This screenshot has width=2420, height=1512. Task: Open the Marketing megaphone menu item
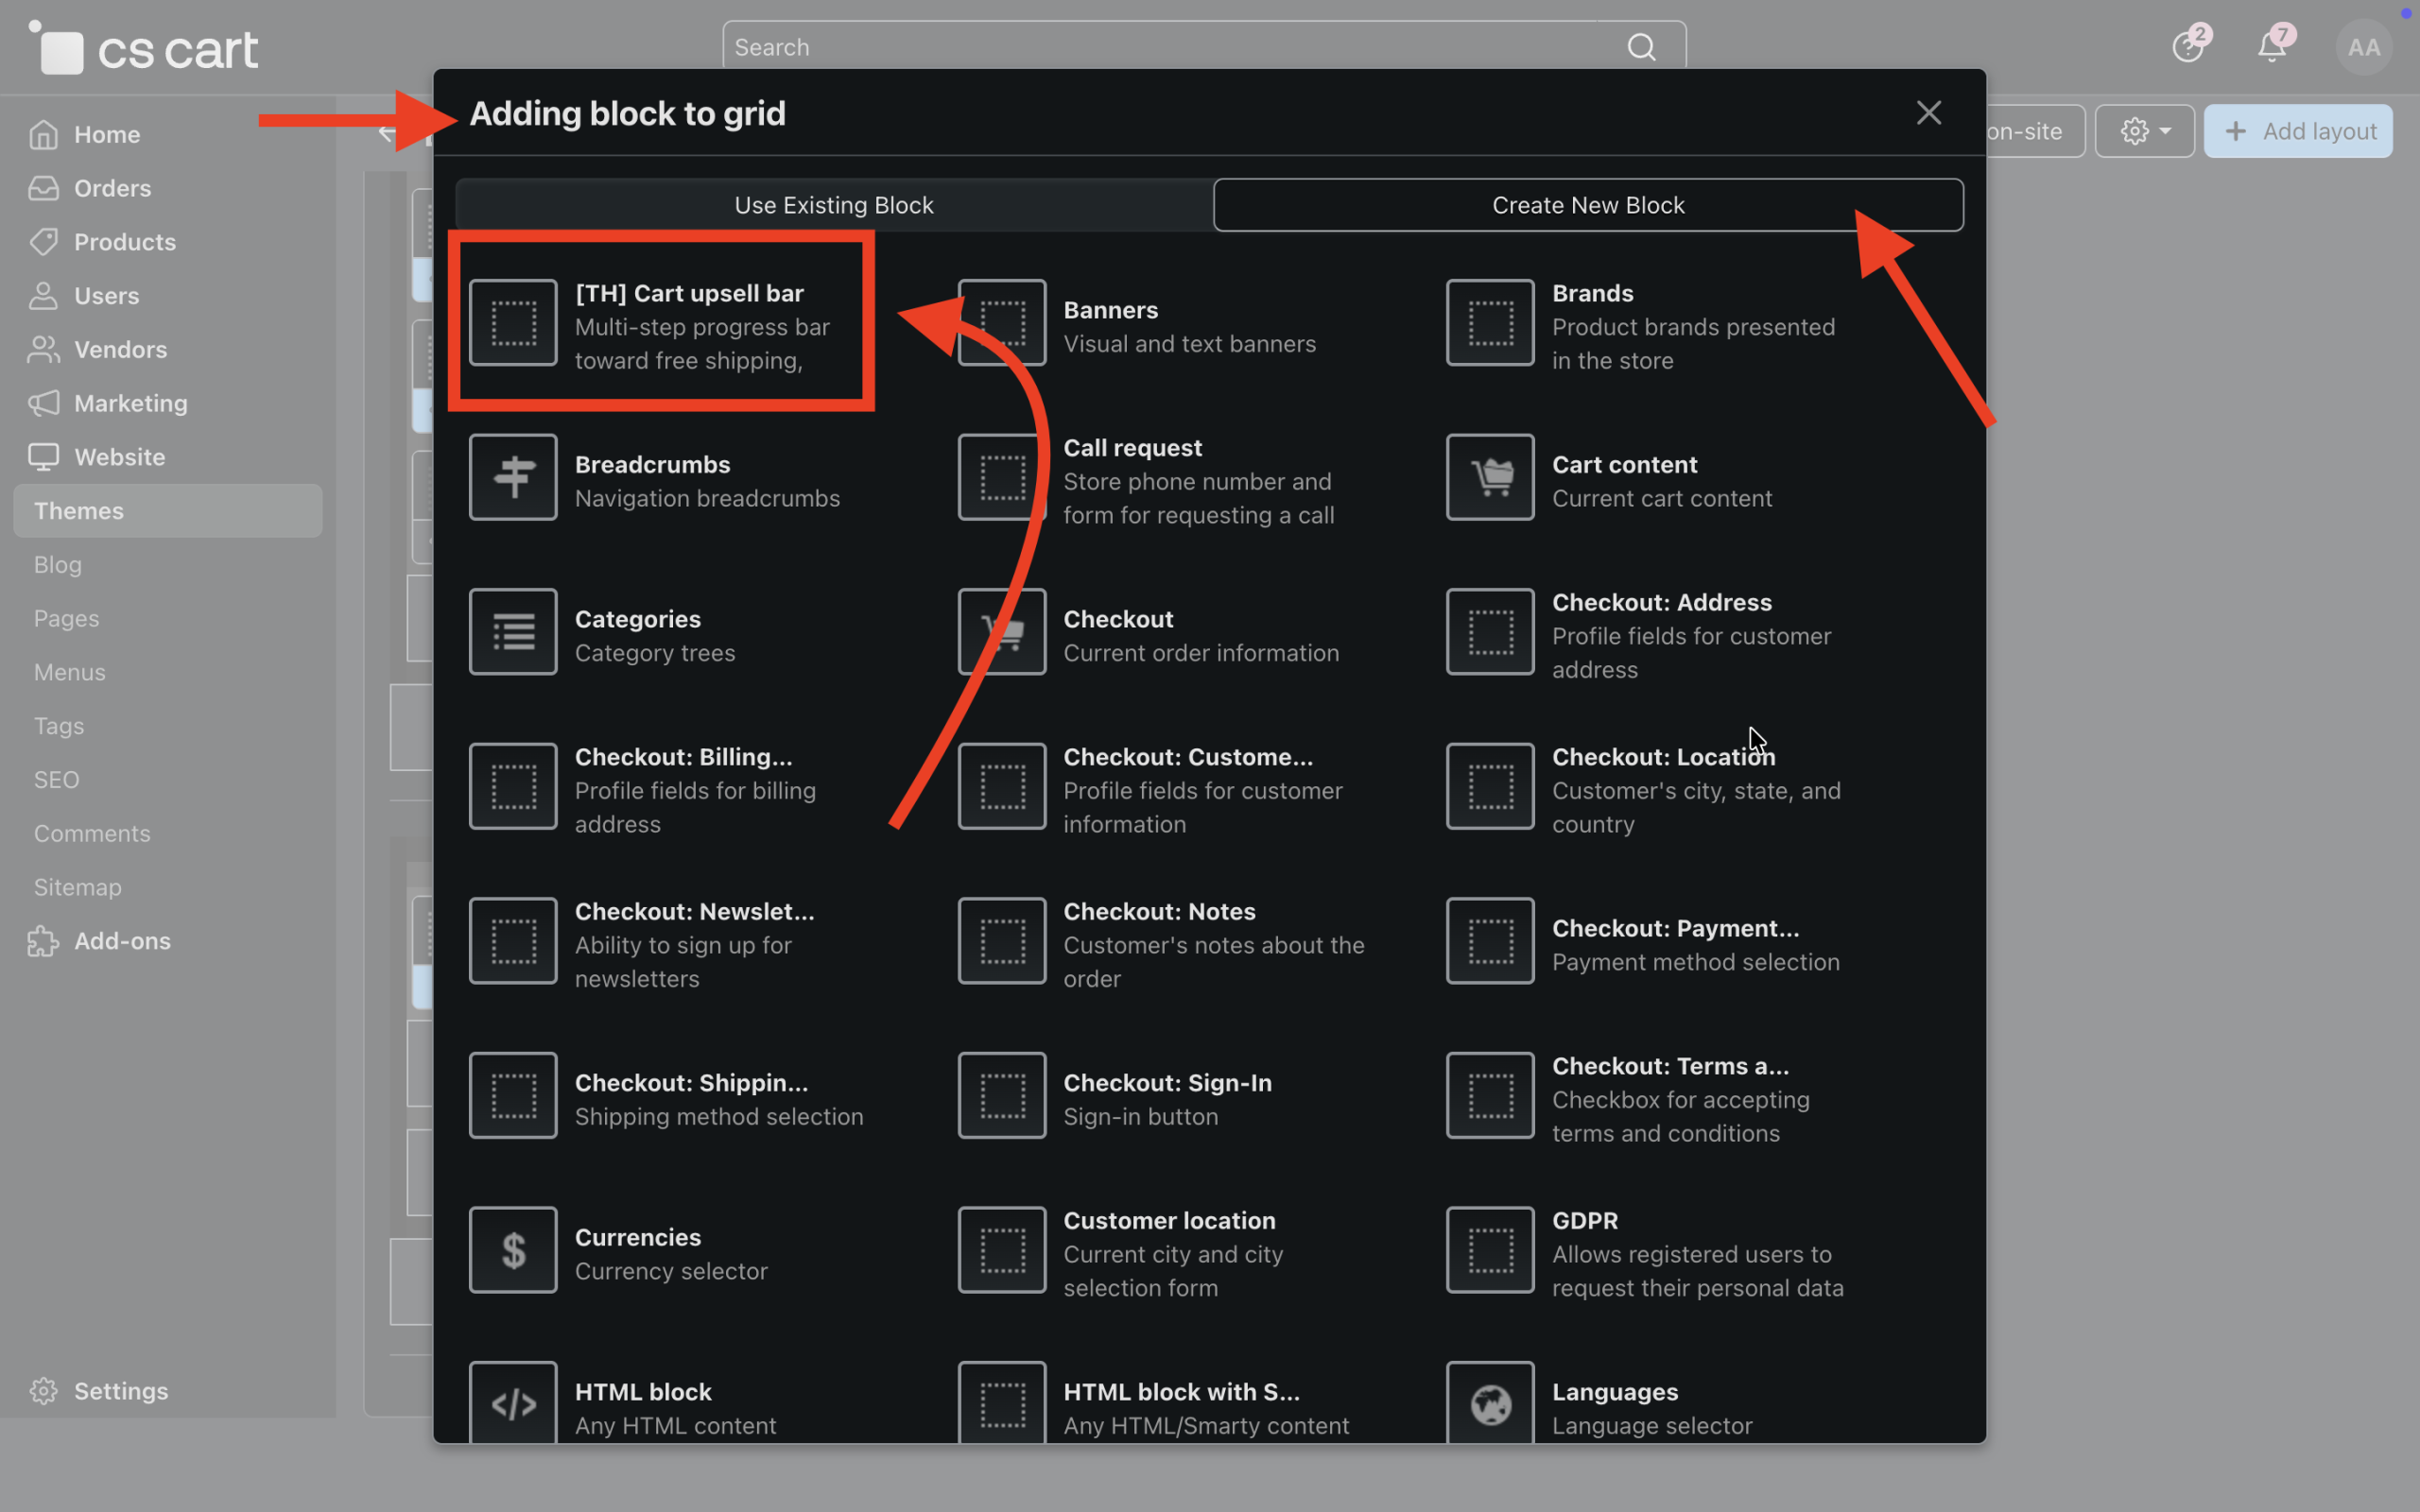[130, 403]
